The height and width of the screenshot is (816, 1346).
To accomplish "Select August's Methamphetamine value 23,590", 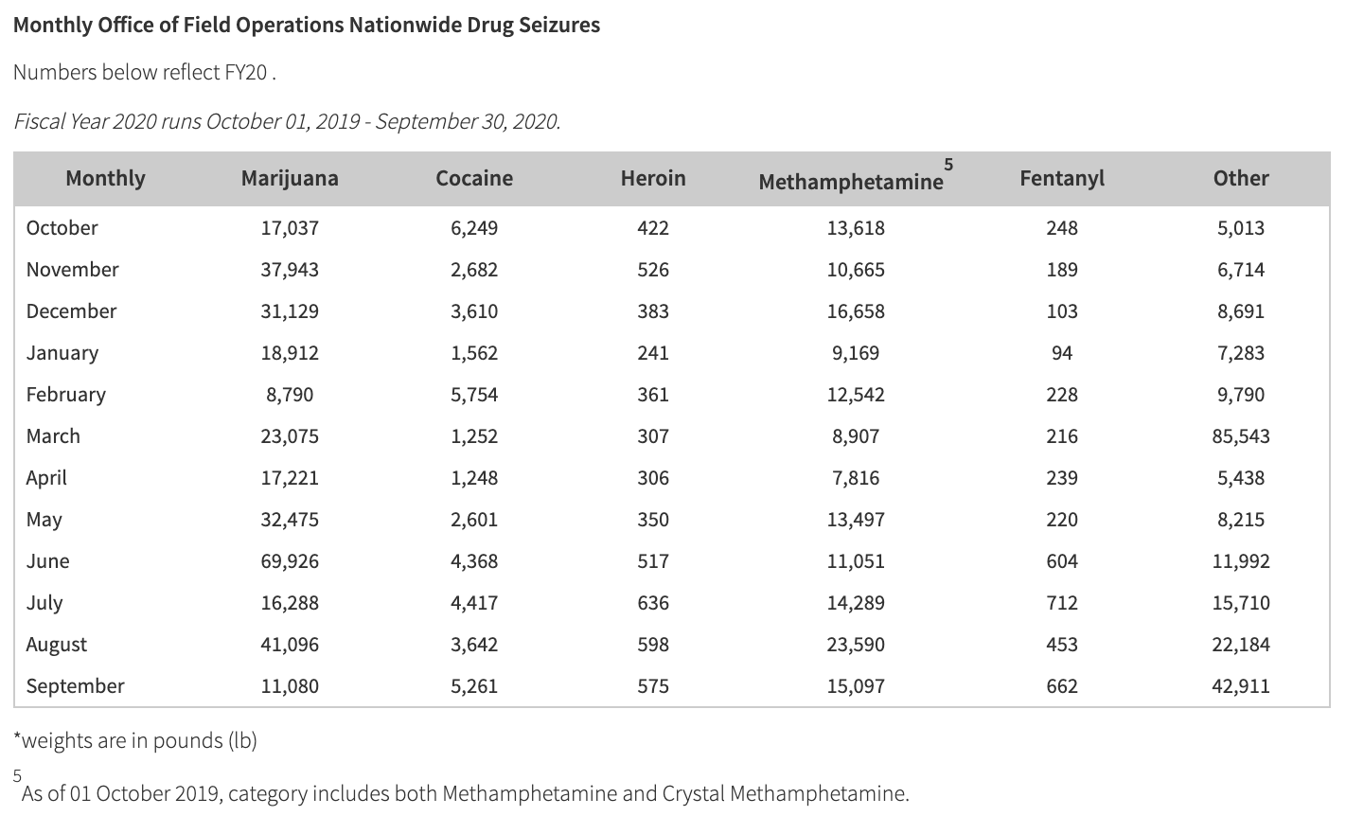I will pyautogui.click(x=856, y=645).
